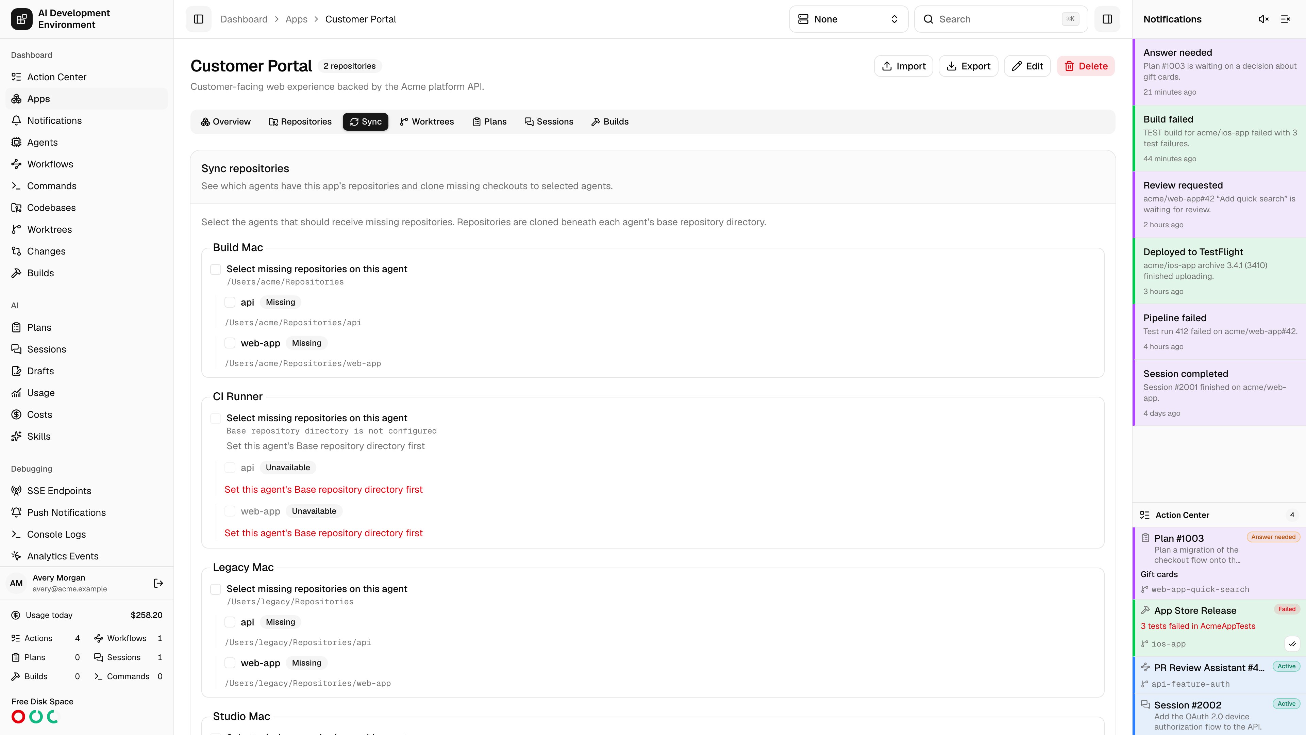Open the None selector dropdown
The width and height of the screenshot is (1306, 735).
(x=848, y=19)
